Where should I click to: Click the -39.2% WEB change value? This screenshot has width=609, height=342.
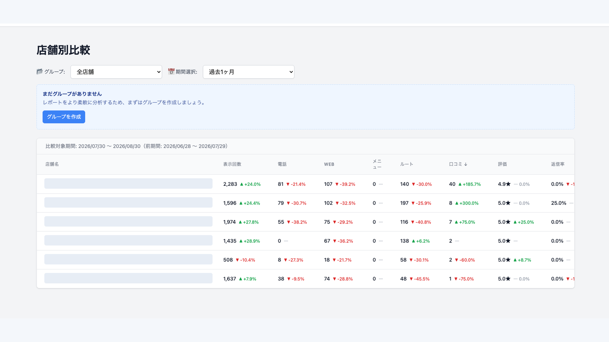click(345, 184)
